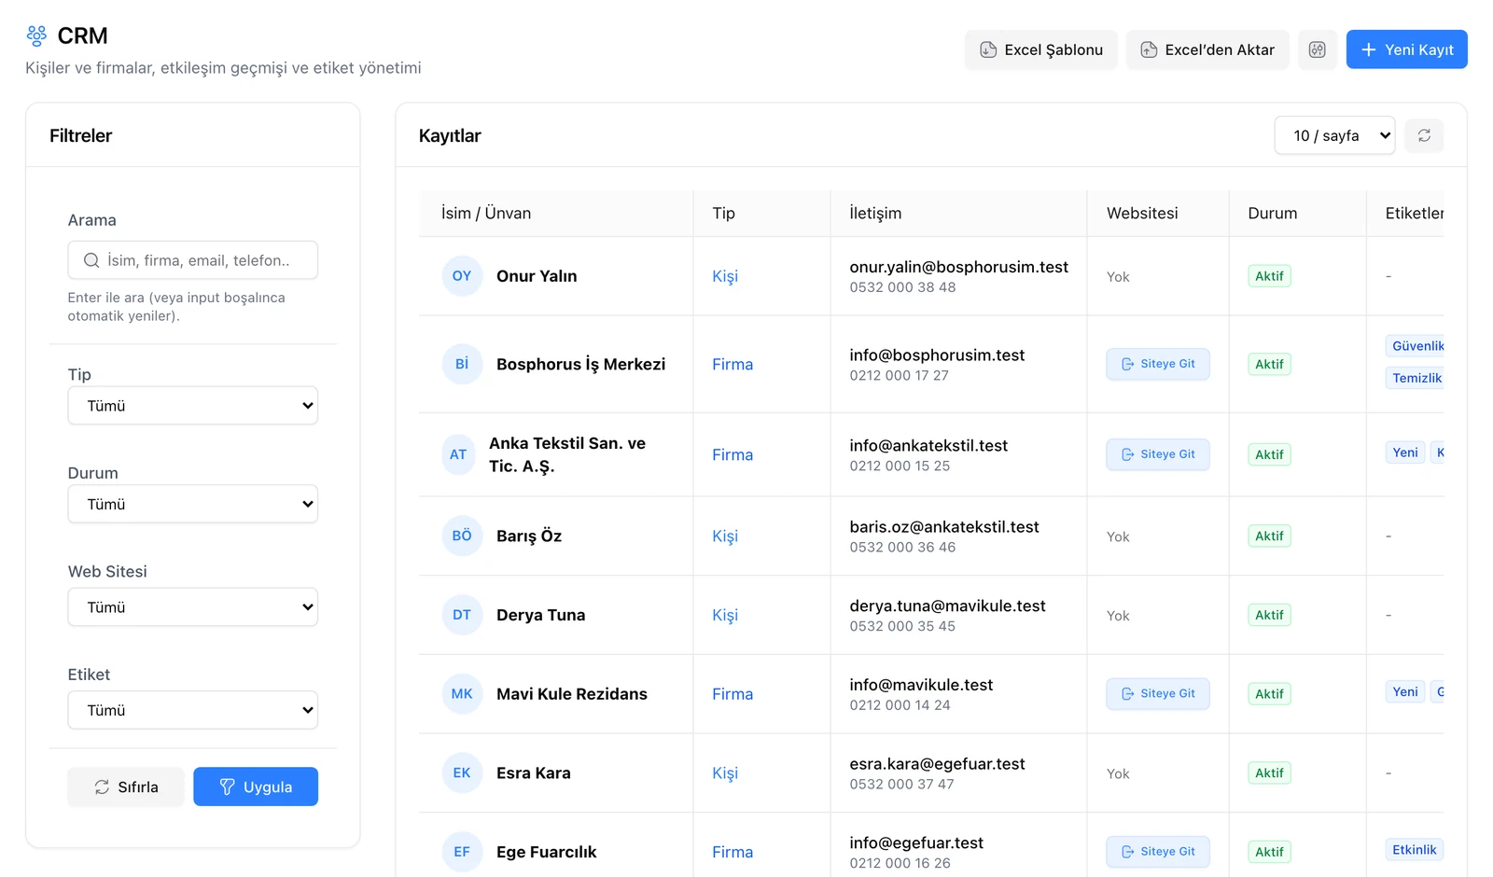1493x877 pixels.
Task: Click the DT avatar for Derya Tuna
Action: point(462,615)
